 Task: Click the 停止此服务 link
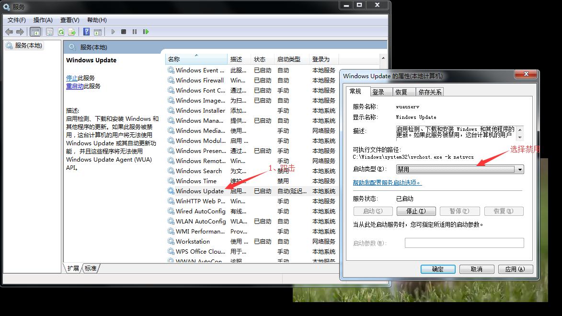pyautogui.click(x=81, y=78)
